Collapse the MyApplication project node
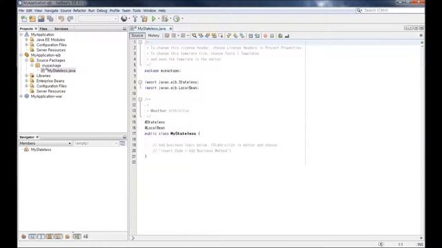The width and height of the screenshot is (442, 248). (21, 34)
